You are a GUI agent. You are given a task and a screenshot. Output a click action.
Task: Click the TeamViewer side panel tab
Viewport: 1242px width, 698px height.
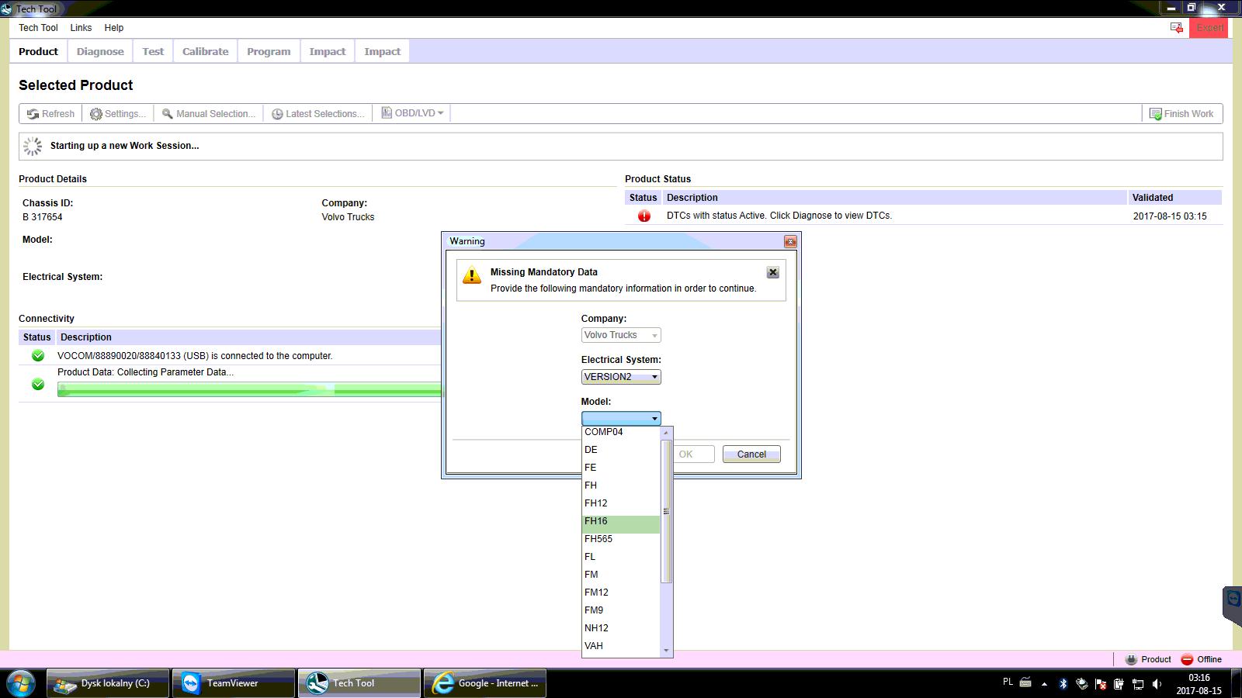click(x=1233, y=606)
